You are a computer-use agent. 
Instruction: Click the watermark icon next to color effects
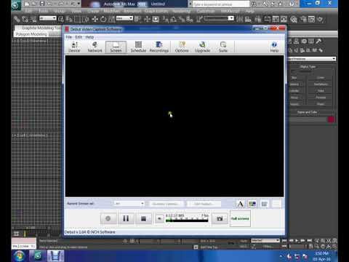(x=265, y=204)
